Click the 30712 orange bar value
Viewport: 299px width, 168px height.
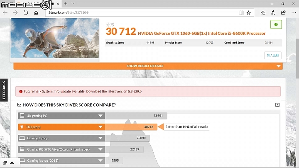(149, 127)
